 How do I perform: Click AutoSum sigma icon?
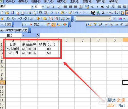(x=103, y=13)
